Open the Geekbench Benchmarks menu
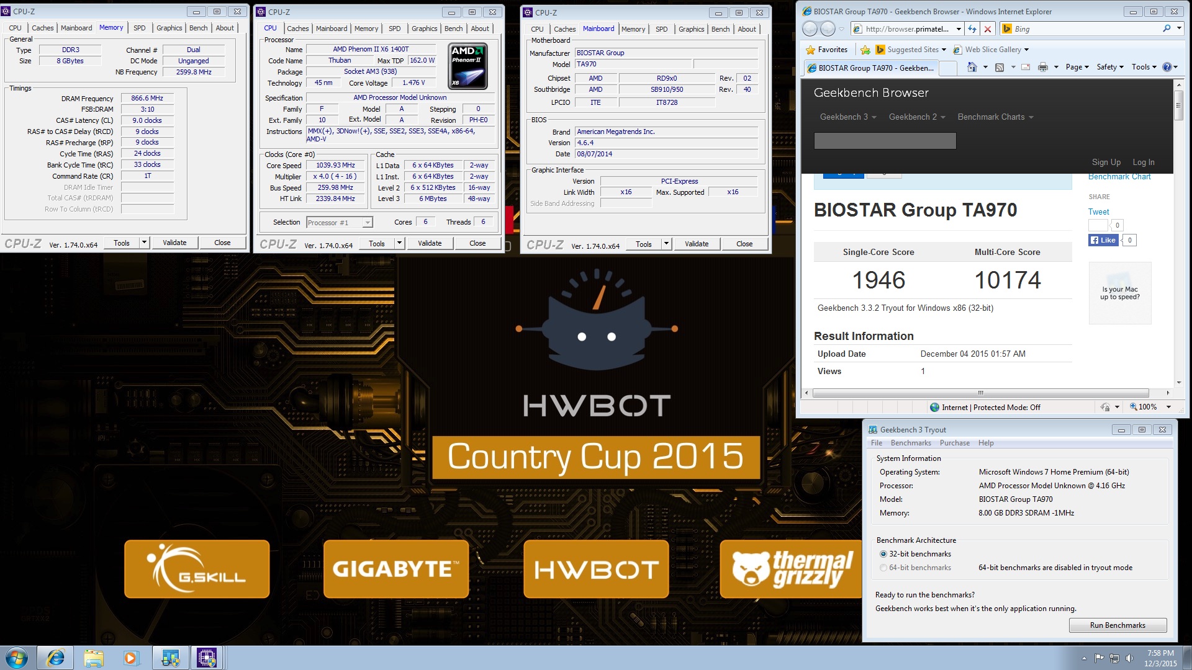The width and height of the screenshot is (1192, 670). tap(911, 443)
